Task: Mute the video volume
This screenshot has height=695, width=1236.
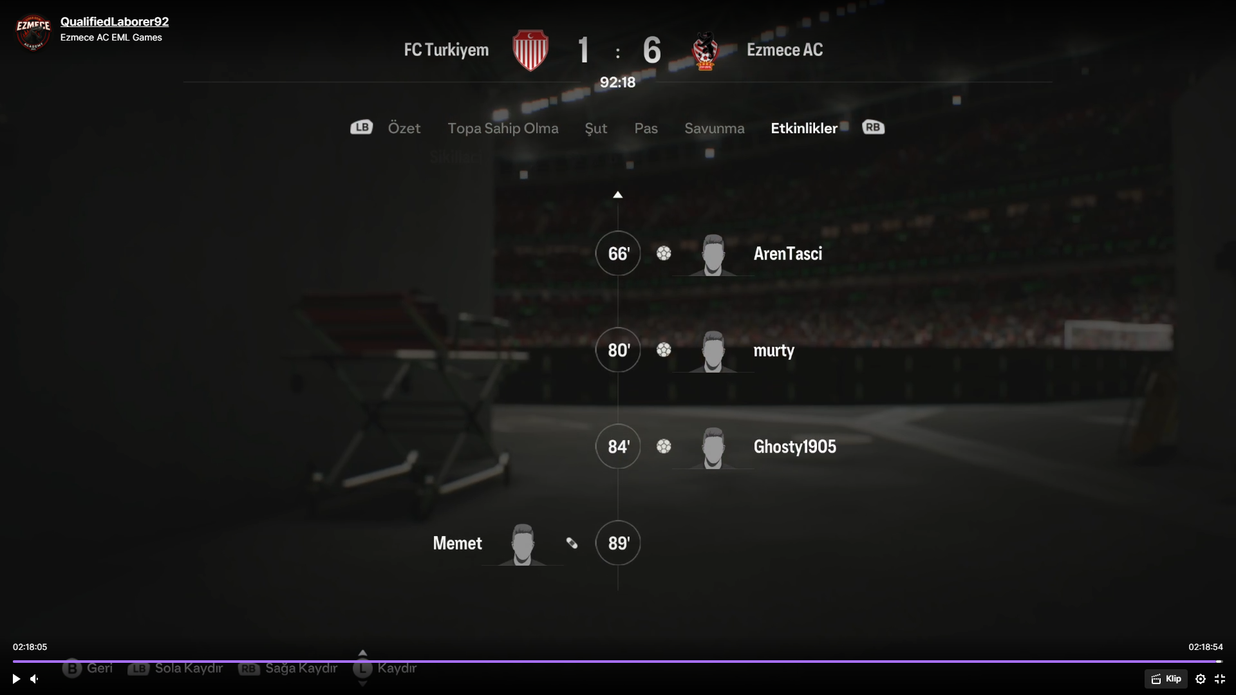Action: pyautogui.click(x=35, y=679)
